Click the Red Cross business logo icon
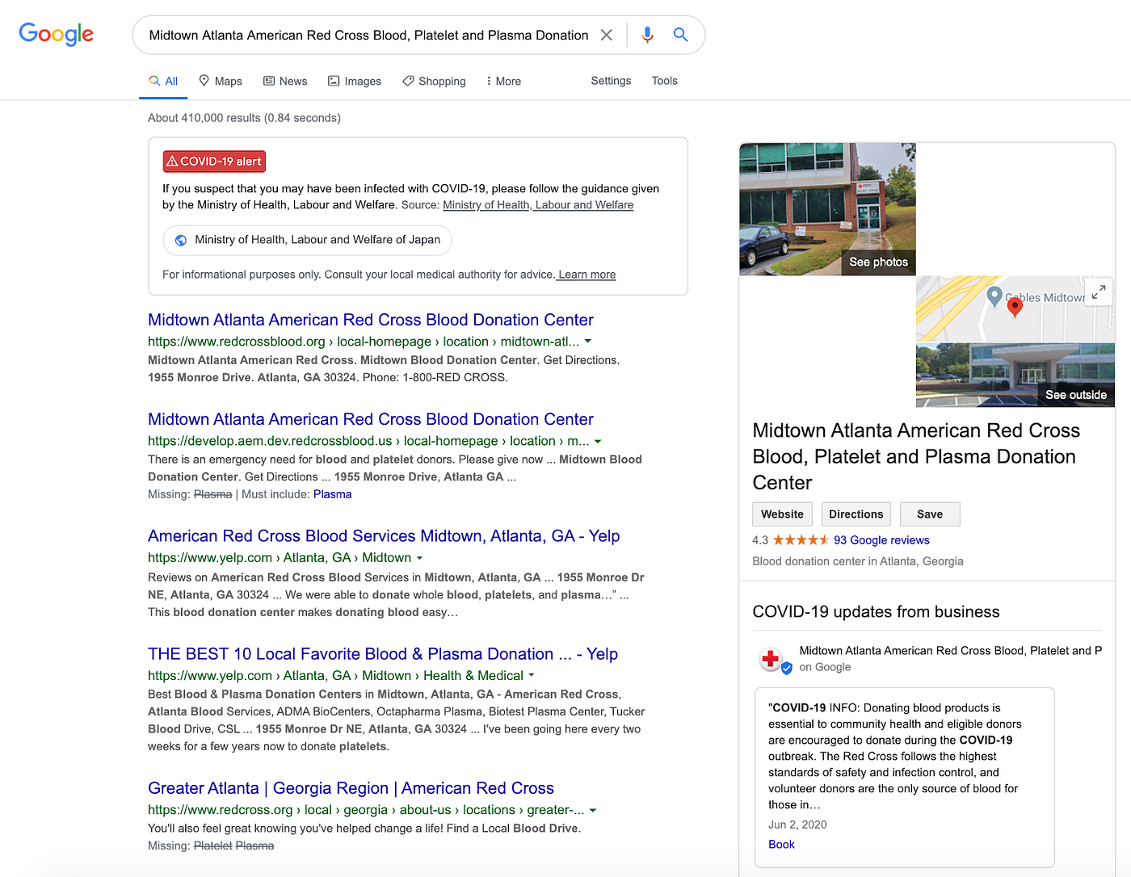 tap(772, 659)
